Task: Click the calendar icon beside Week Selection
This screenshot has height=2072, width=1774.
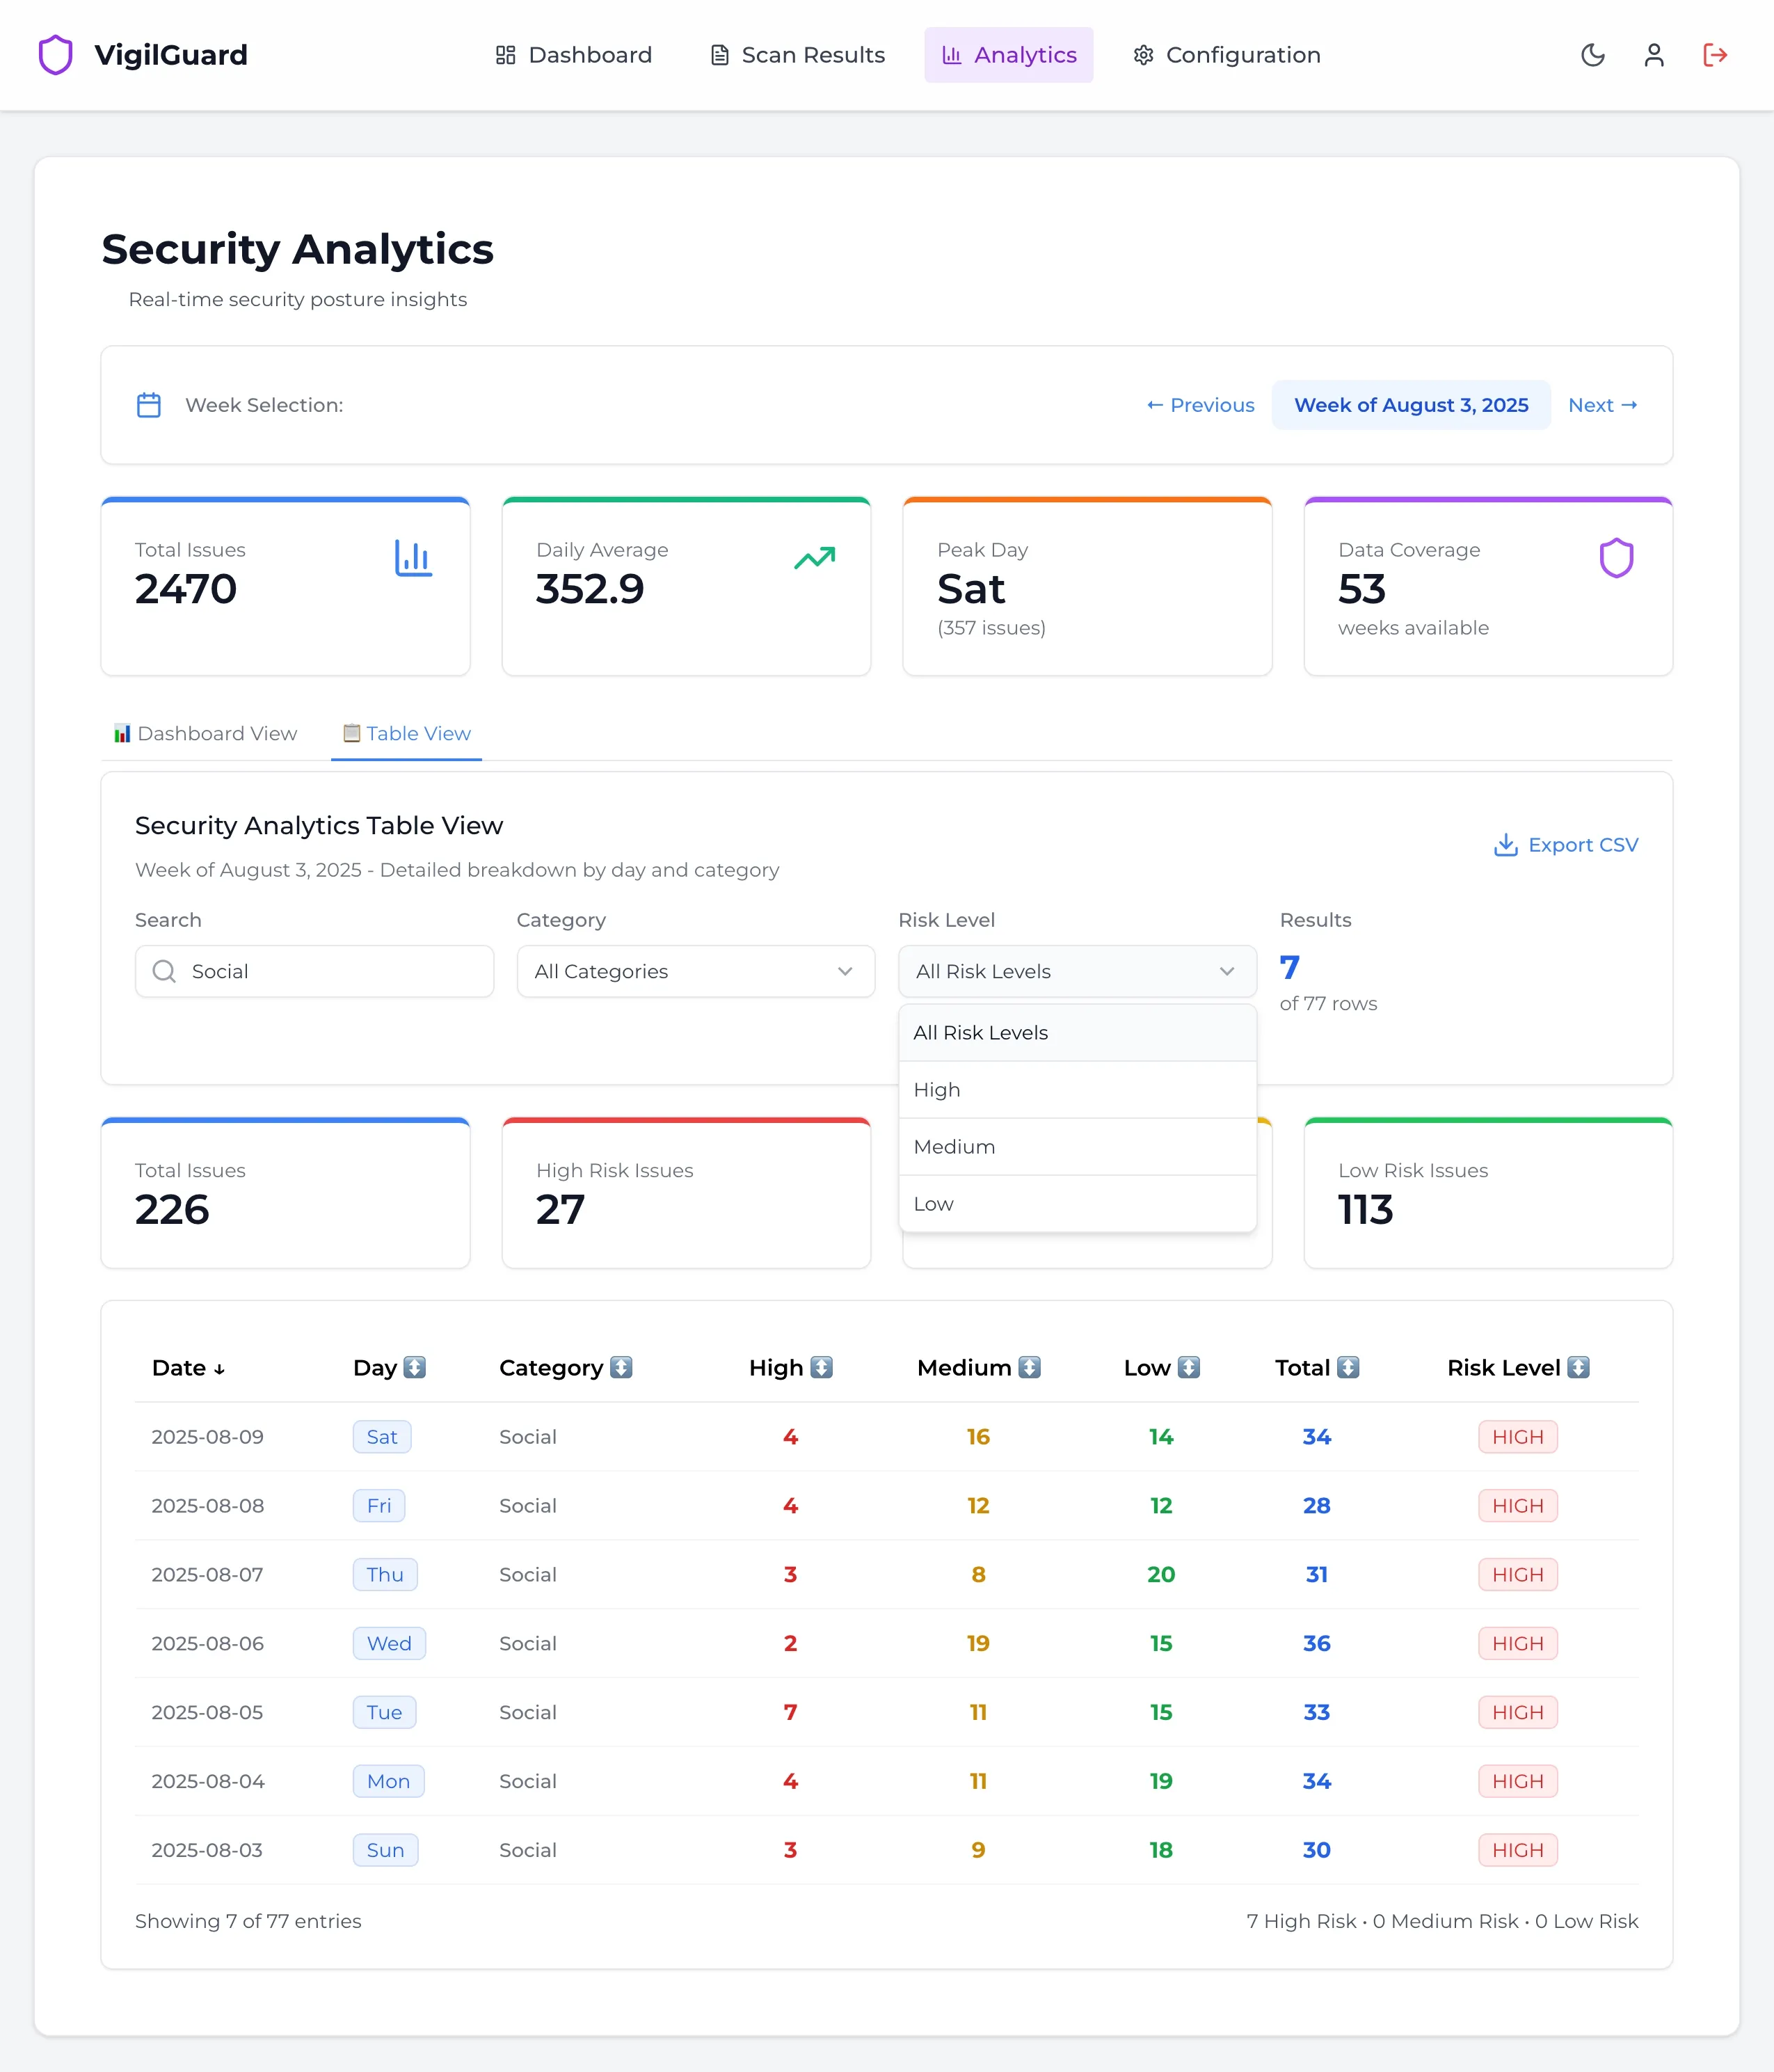Action: [148, 405]
